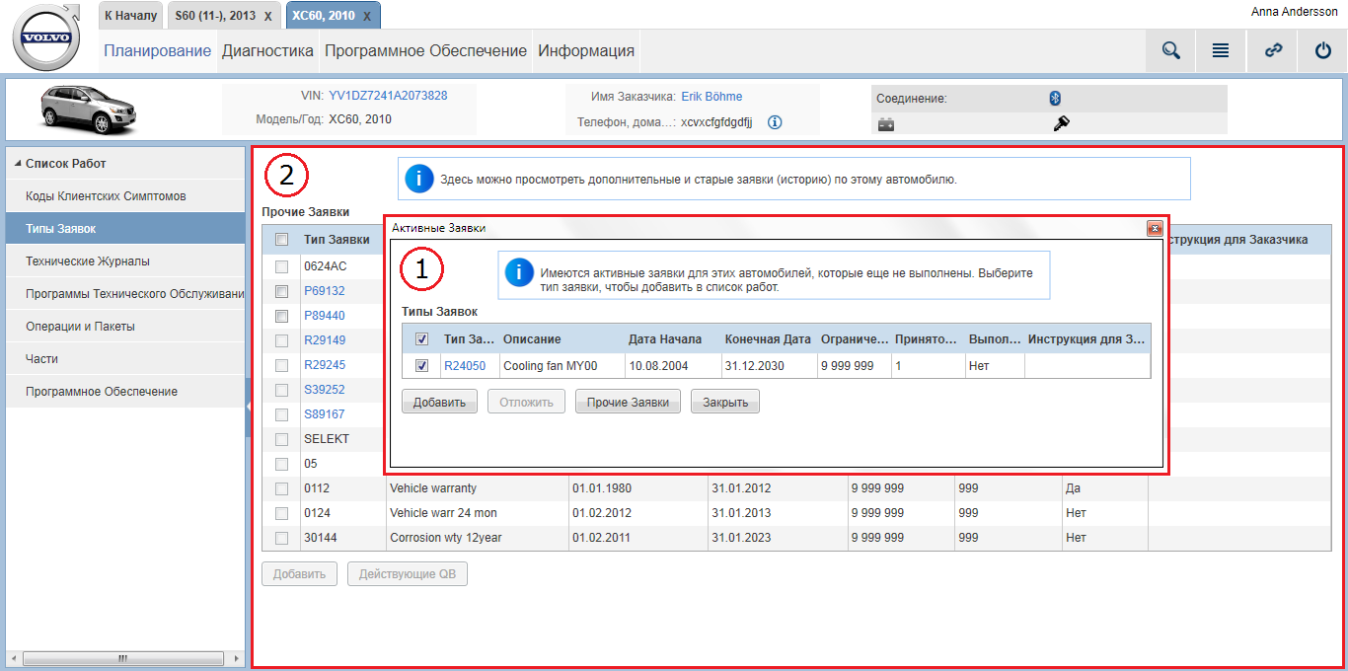Check the 0124 Vehicle warr 24 mon checkbox

pos(282,513)
